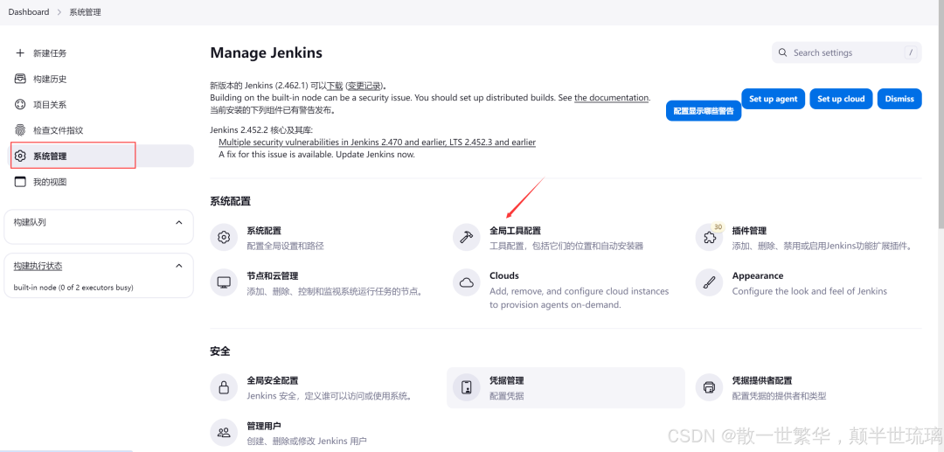
Task: Click the slash shortcut badge in search
Action: pyautogui.click(x=910, y=53)
